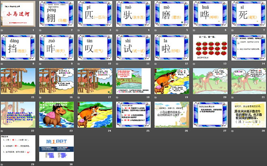The image size is (267, 166).
Task: Select the tàn 叹 slide thumbnail
Action: 95,47
